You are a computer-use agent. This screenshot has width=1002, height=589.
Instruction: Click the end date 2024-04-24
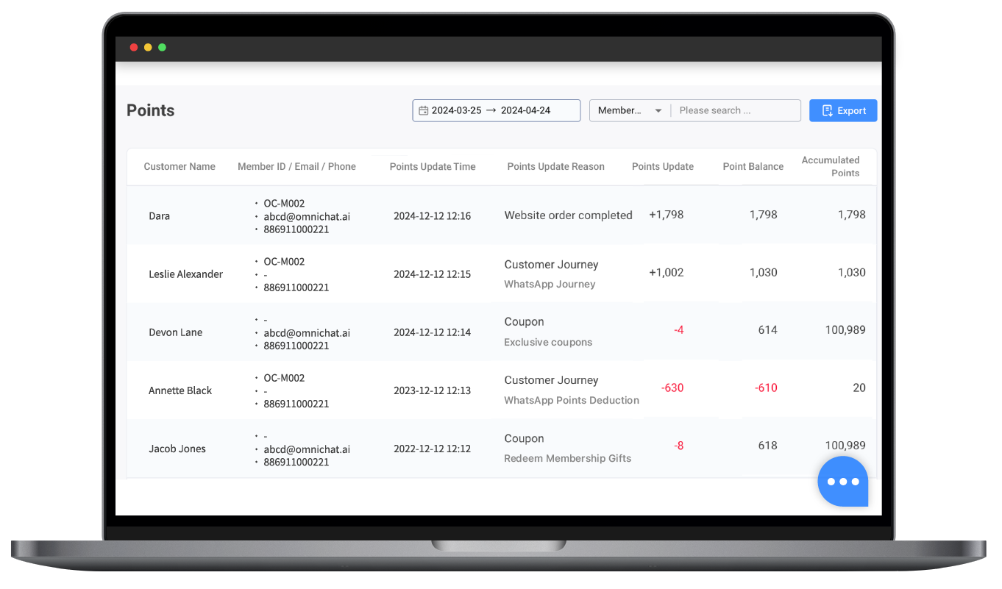(x=525, y=110)
